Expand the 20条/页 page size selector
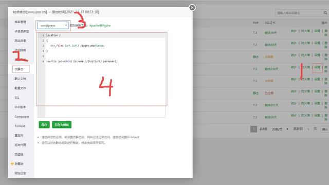The width and height of the screenshot is (329, 185). 280,129
